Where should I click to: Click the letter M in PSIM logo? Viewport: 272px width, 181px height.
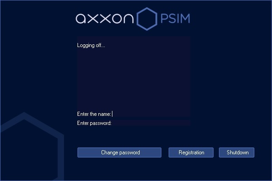coord(185,19)
